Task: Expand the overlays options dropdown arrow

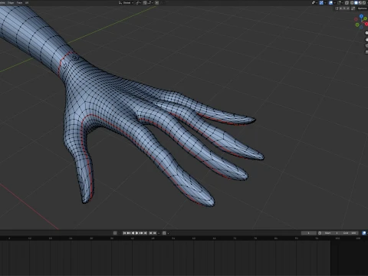Action: click(x=335, y=3)
